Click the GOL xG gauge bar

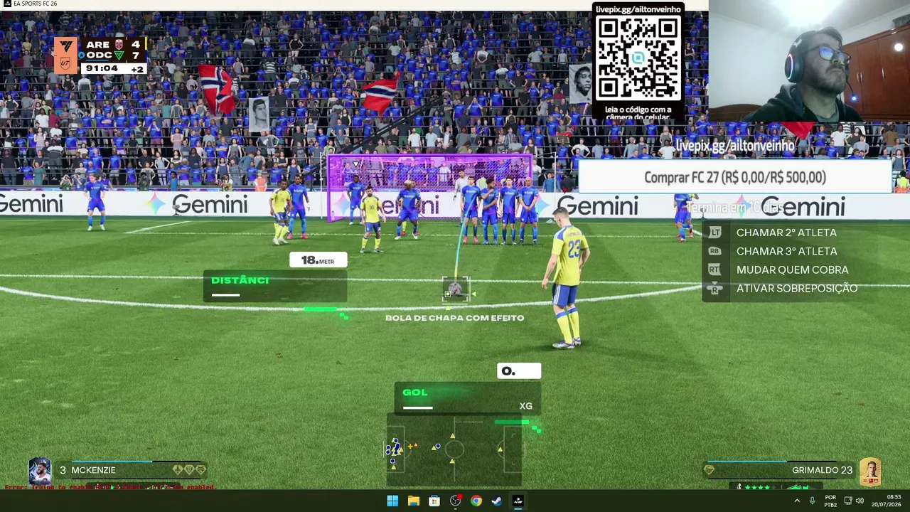click(468, 398)
